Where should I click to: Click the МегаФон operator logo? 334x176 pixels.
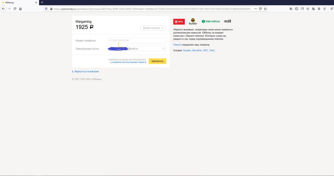211,21
